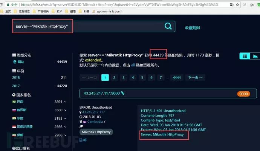Open the all link for full data
Image resolution: width=260 pixels, height=151 pixels.
click(x=133, y=65)
